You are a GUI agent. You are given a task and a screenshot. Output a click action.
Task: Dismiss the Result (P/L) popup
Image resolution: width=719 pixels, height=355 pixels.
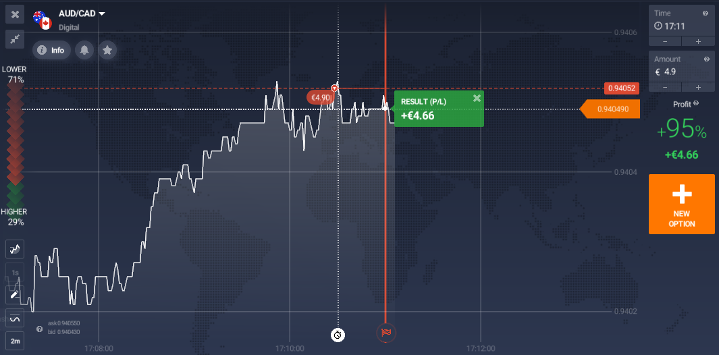(x=477, y=99)
